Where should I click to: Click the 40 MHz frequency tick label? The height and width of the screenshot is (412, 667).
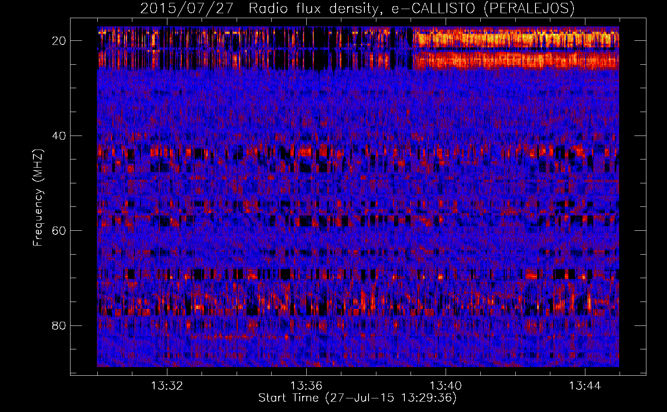(x=59, y=136)
